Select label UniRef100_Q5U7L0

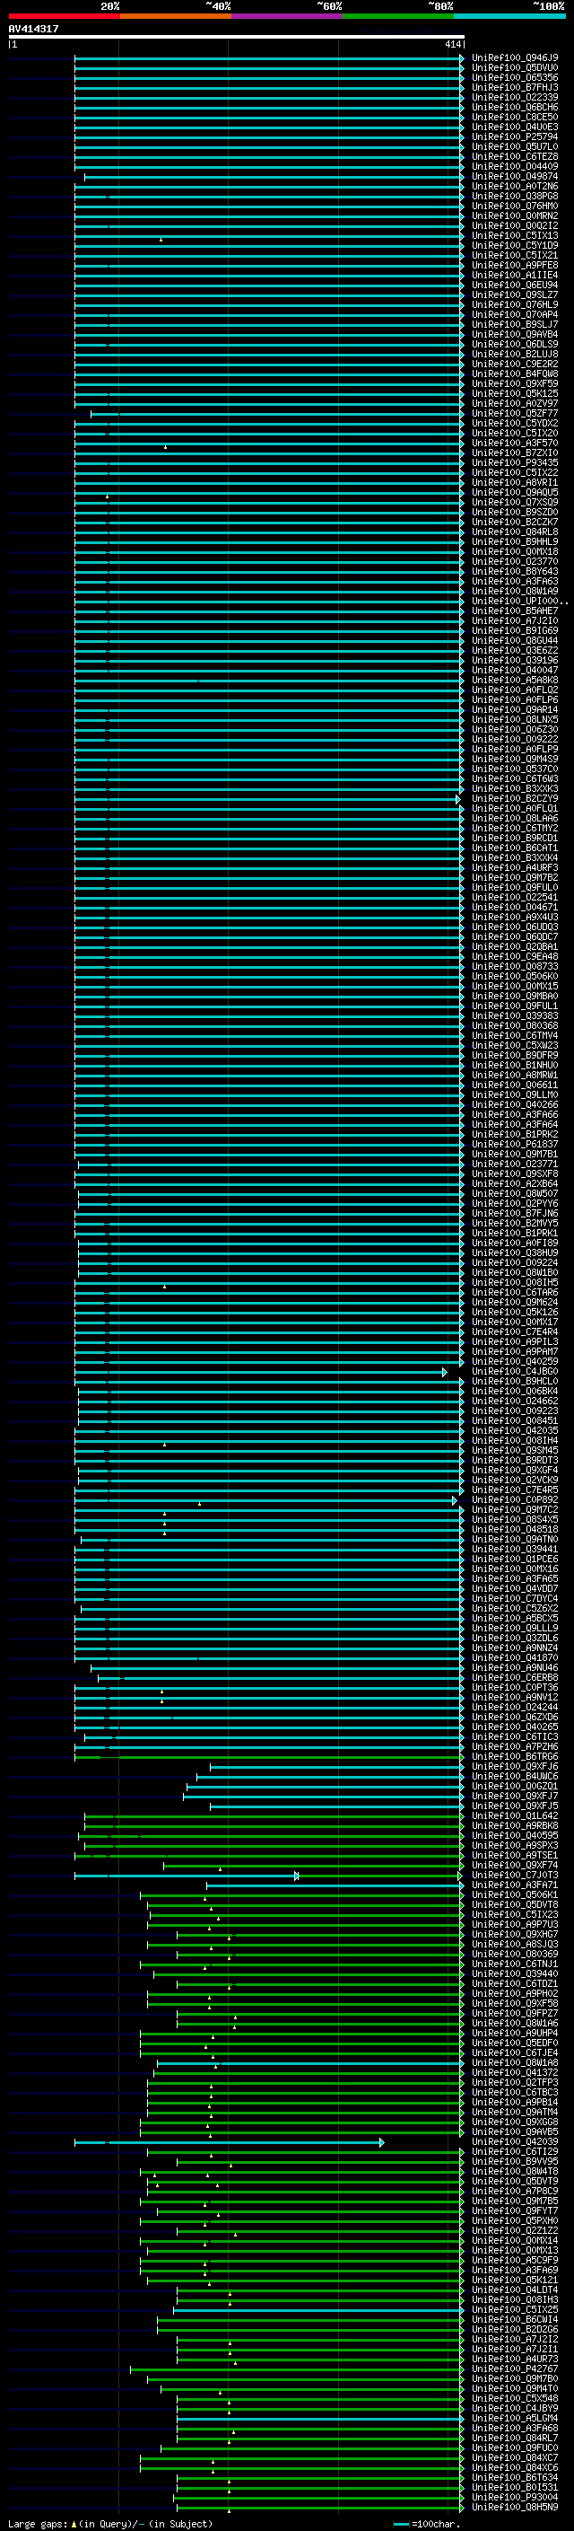pyautogui.click(x=514, y=146)
